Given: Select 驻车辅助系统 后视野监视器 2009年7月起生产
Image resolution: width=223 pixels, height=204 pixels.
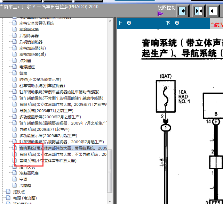Looking at the screenshot, I should tap(62, 142).
